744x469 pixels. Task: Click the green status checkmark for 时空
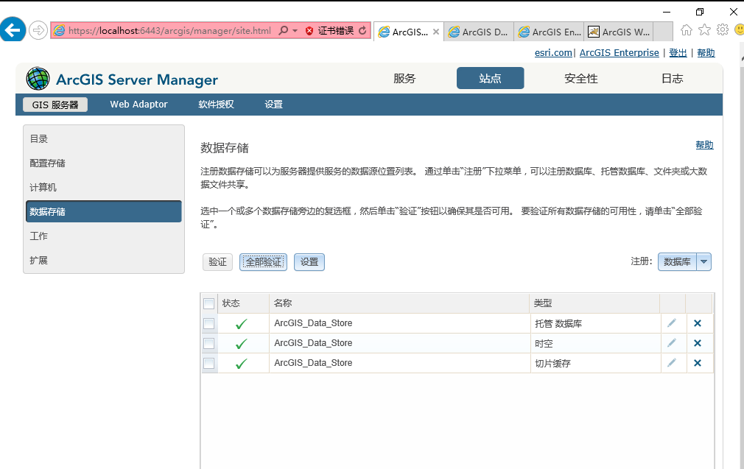242,344
